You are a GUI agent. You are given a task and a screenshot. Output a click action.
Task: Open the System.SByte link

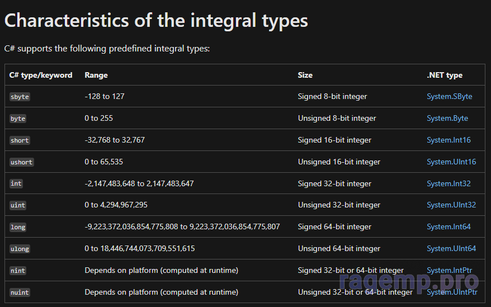tap(449, 96)
